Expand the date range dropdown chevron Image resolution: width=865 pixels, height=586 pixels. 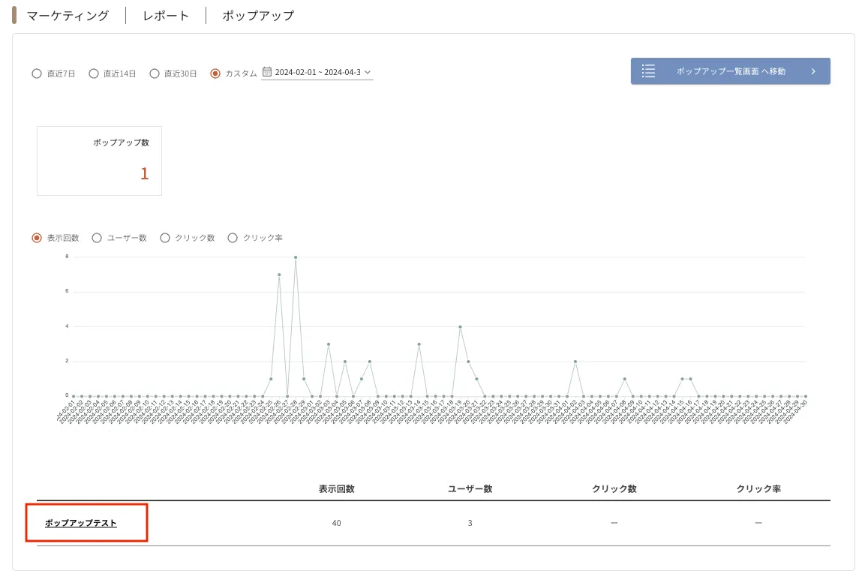368,72
